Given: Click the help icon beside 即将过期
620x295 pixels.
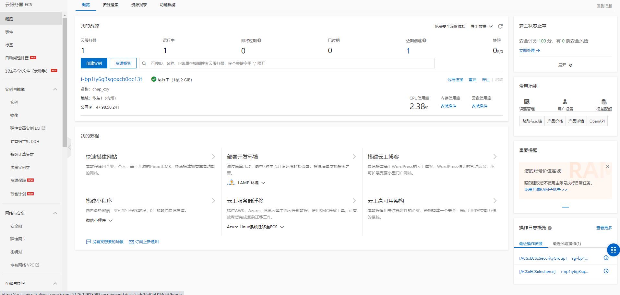Looking at the screenshot, I should click(259, 41).
